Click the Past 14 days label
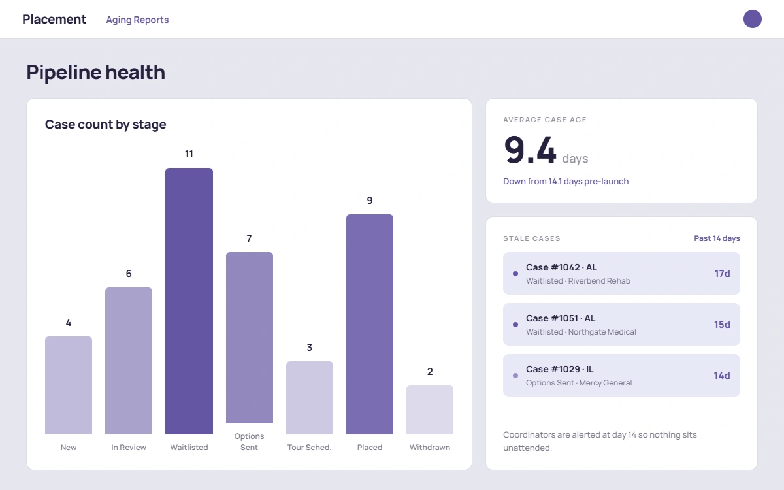 point(717,238)
